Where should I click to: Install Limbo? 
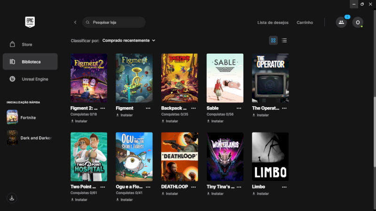click(261, 194)
